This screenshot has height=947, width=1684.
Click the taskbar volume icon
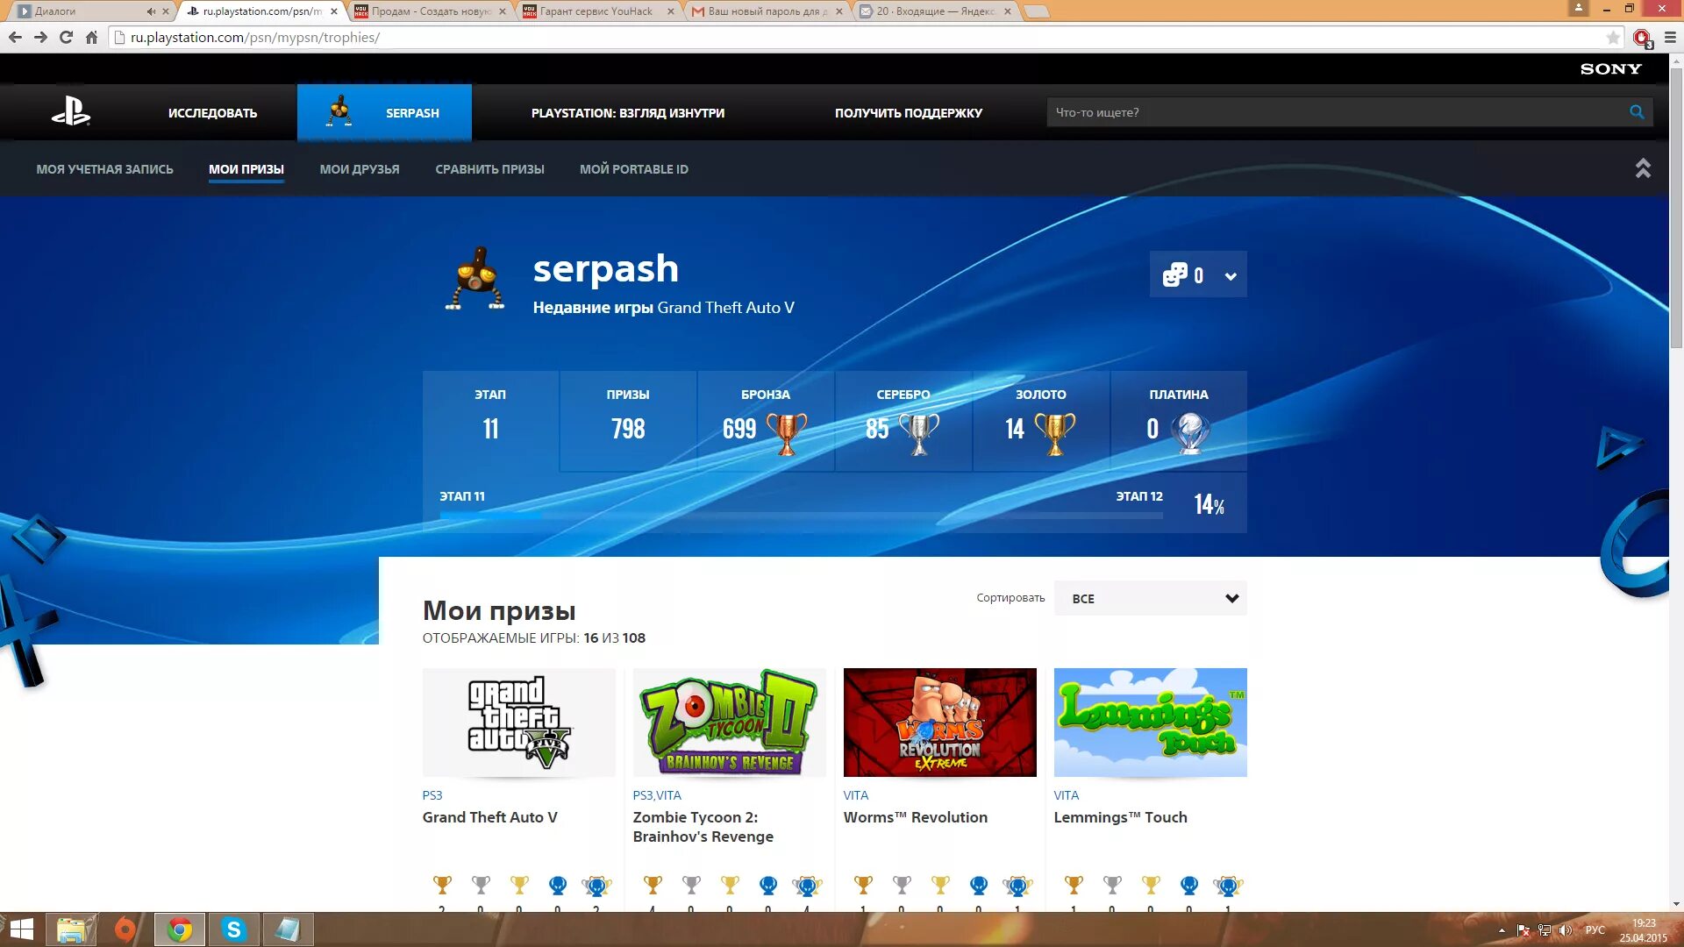(x=1566, y=930)
